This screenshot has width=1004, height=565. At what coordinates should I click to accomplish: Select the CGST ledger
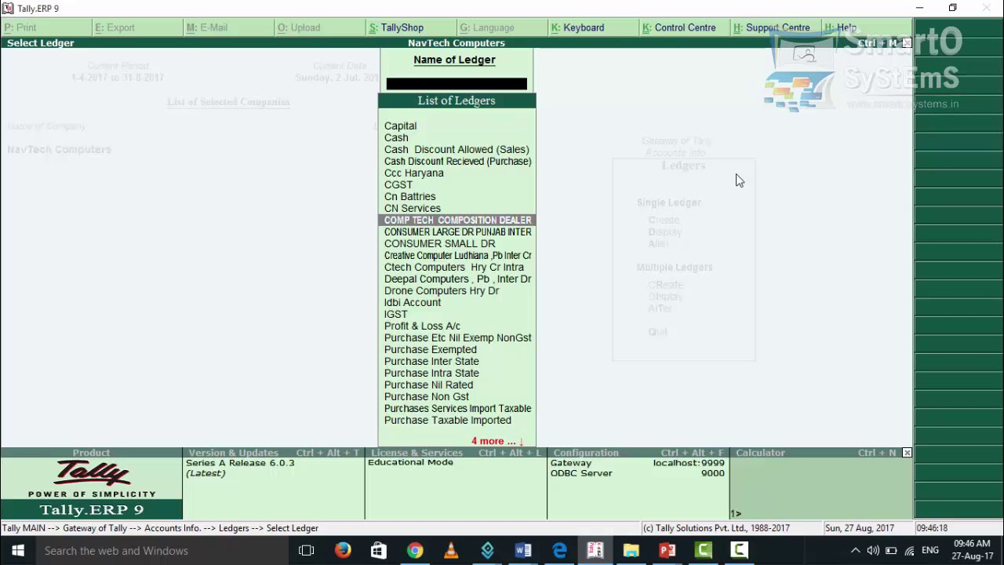[x=398, y=184]
